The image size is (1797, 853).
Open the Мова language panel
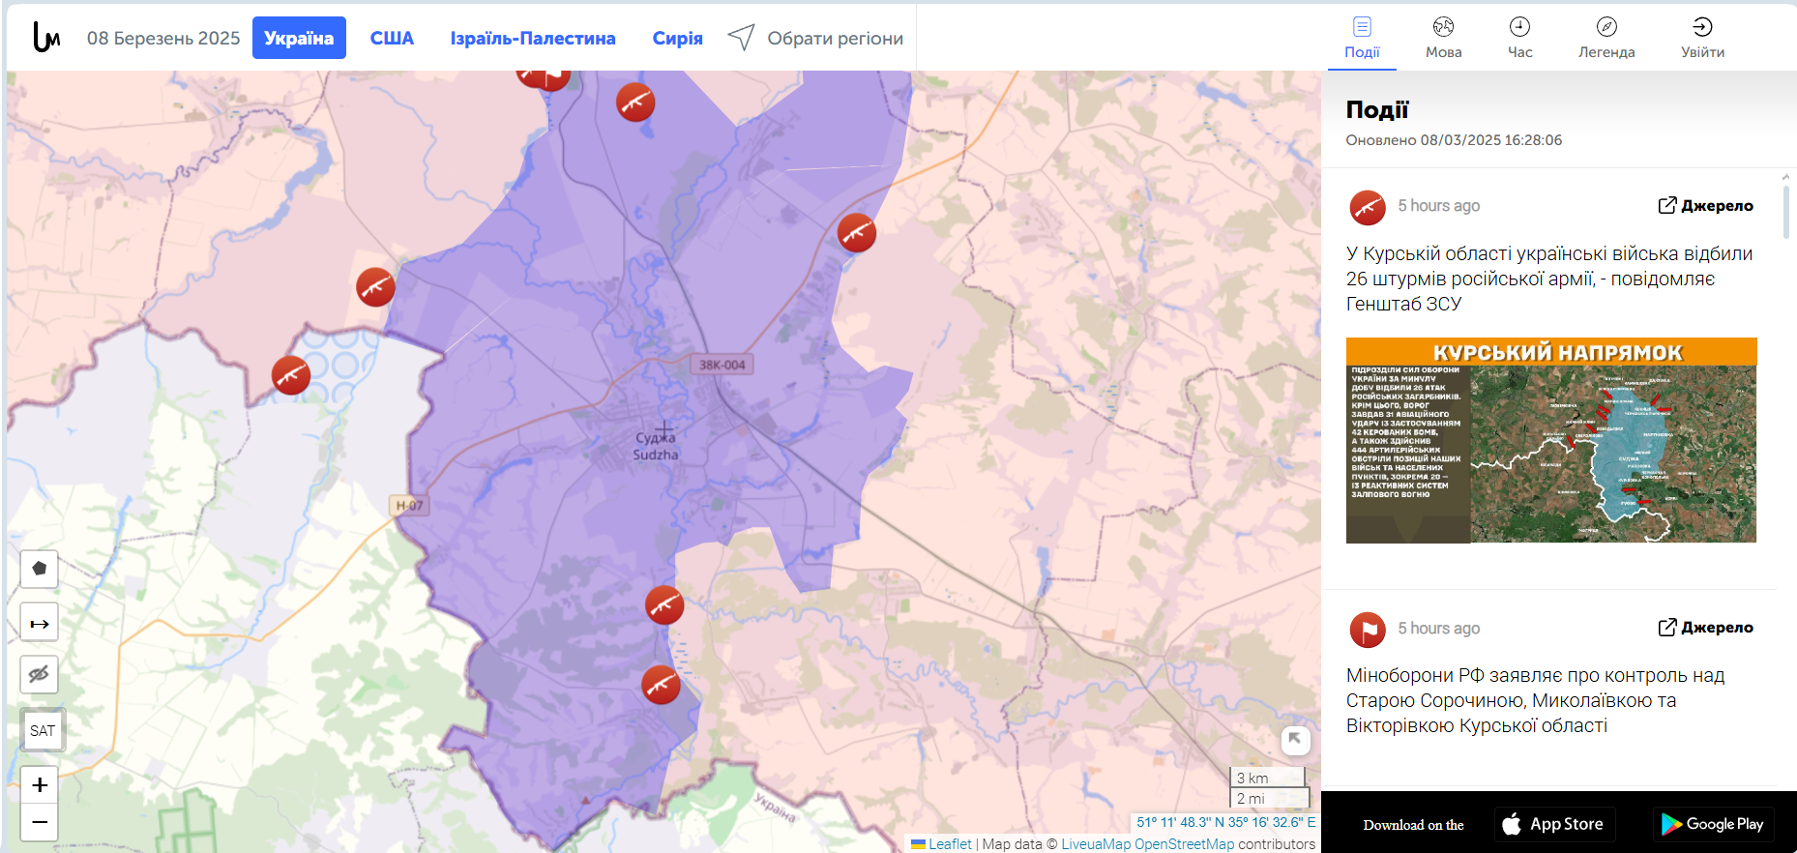pyautogui.click(x=1443, y=38)
